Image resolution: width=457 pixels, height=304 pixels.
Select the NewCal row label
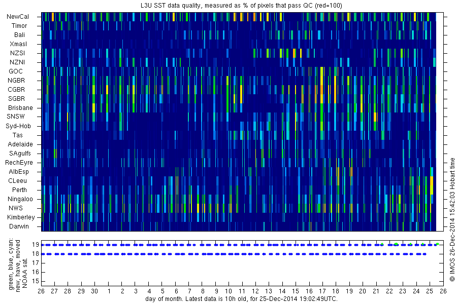coord(18,17)
